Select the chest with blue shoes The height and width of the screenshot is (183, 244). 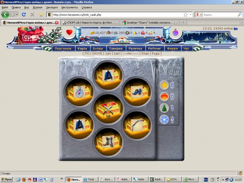pos(137,92)
